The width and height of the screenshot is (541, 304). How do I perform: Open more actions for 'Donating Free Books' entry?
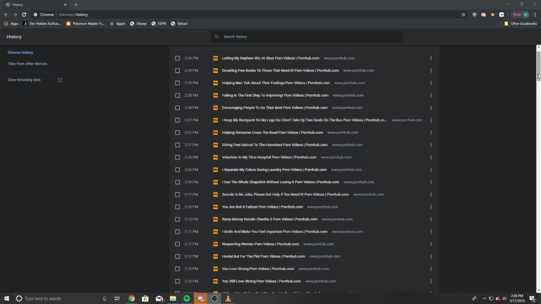click(x=431, y=71)
